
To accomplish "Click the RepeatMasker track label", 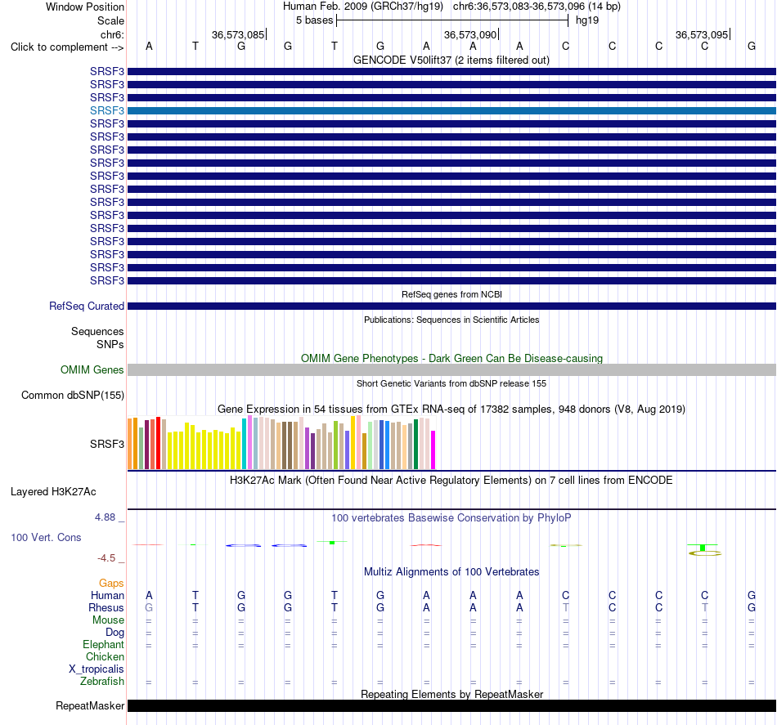I will pyautogui.click(x=90, y=705).
